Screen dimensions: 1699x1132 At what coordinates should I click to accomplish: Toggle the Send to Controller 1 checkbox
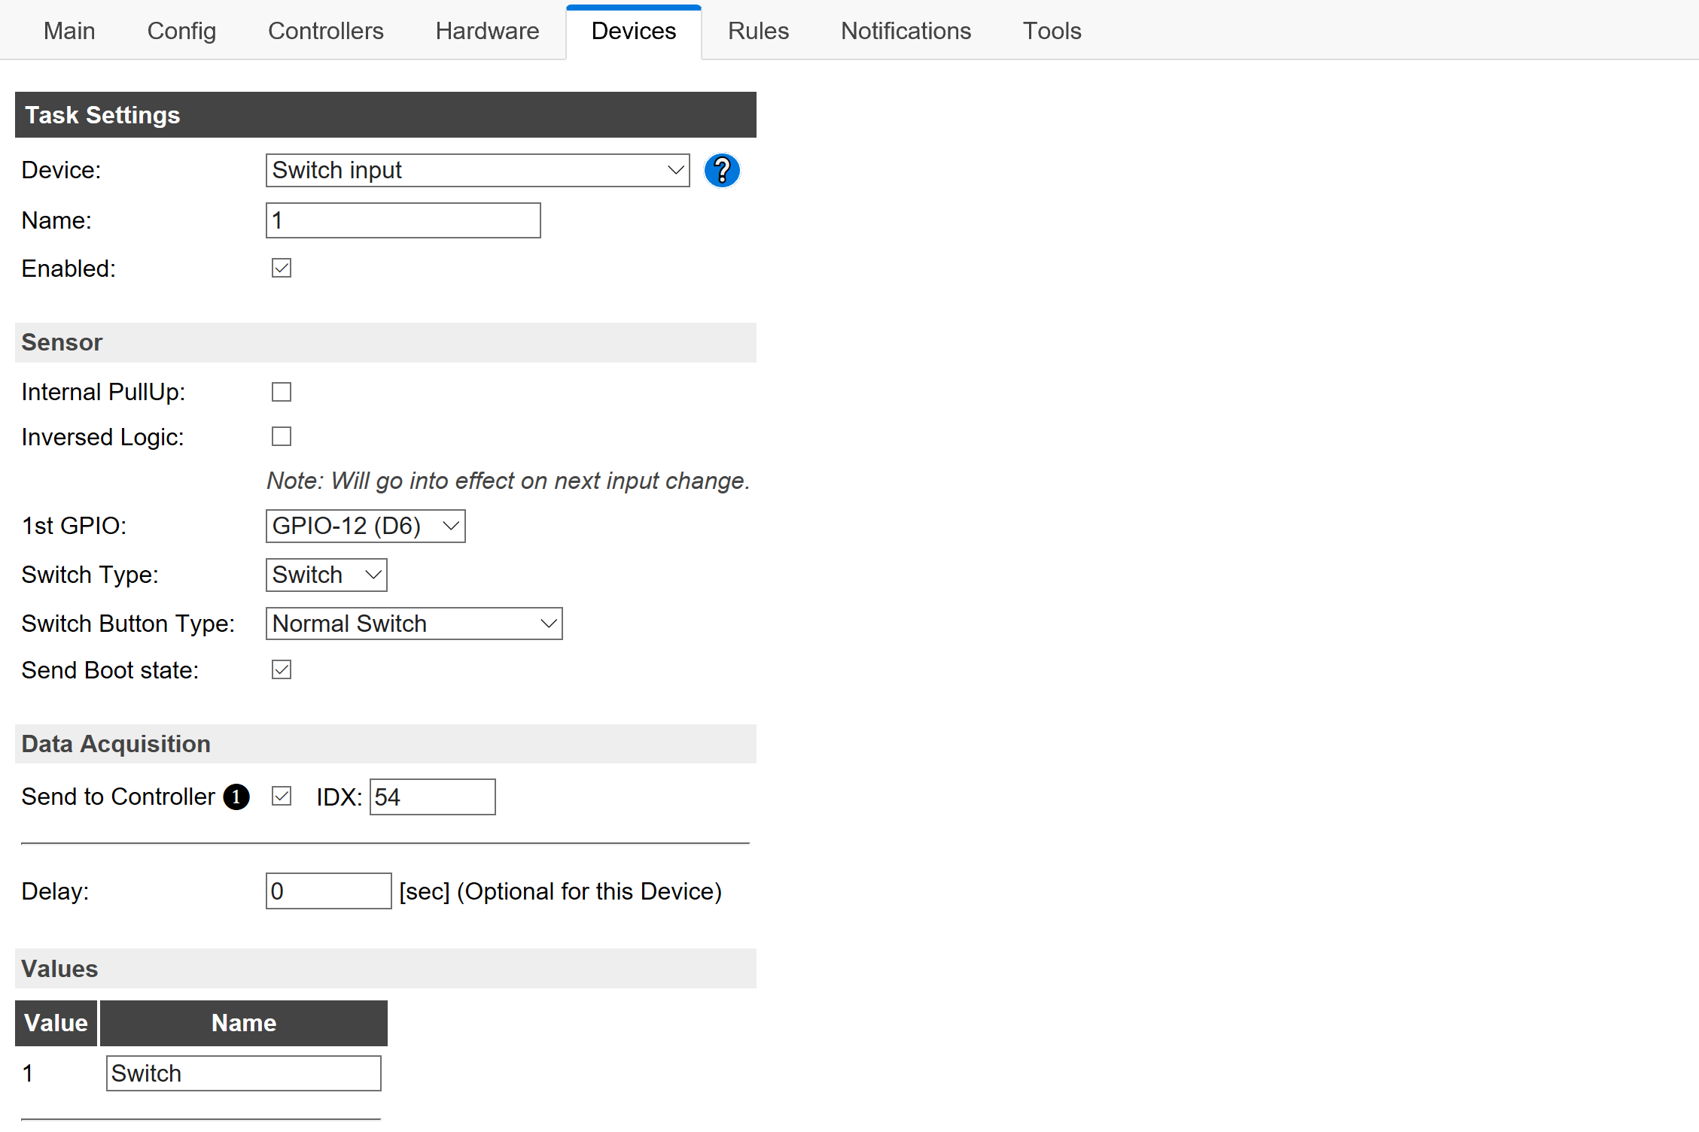pyautogui.click(x=279, y=797)
